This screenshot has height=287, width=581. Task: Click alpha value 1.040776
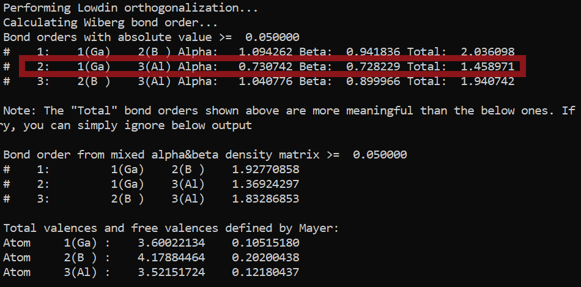tap(265, 81)
